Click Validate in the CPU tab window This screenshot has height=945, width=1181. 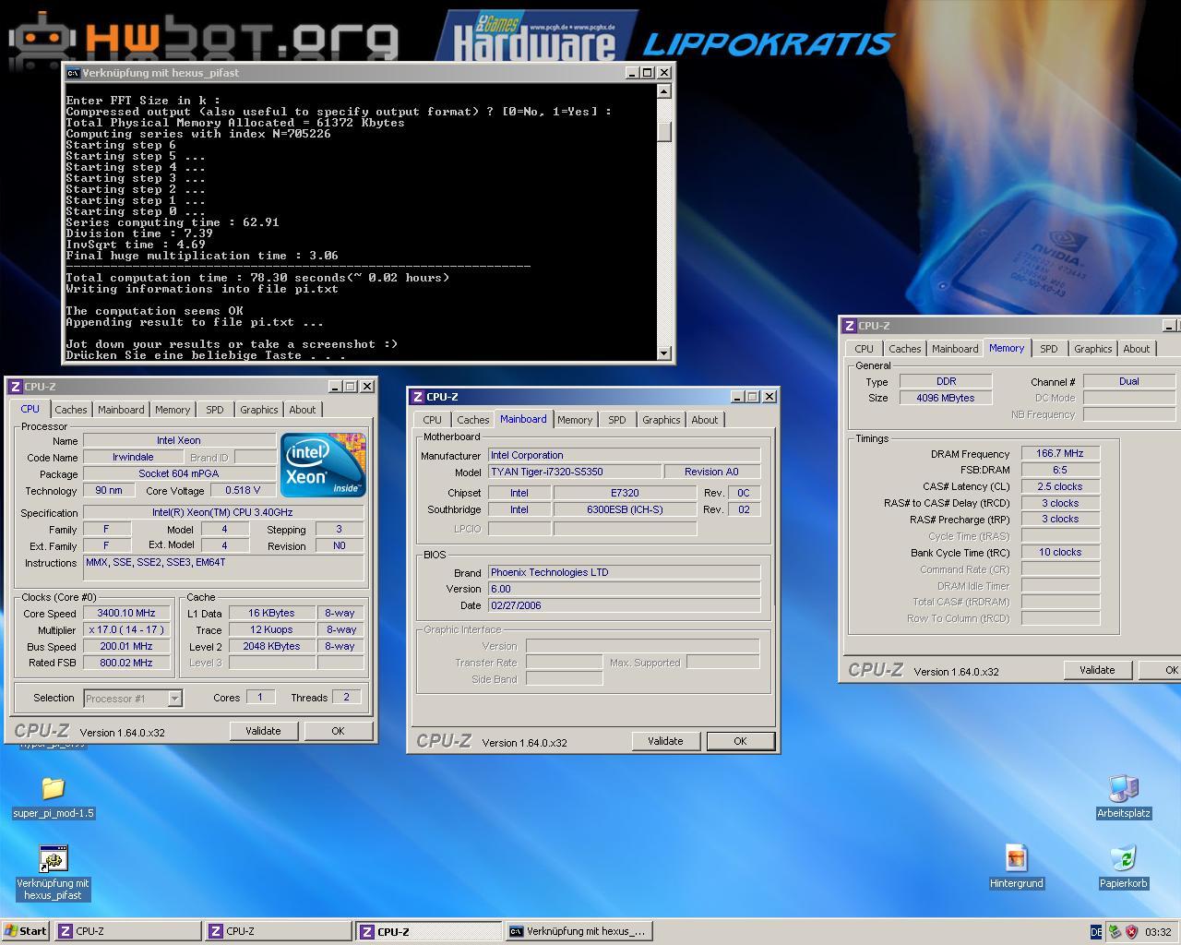(x=263, y=731)
